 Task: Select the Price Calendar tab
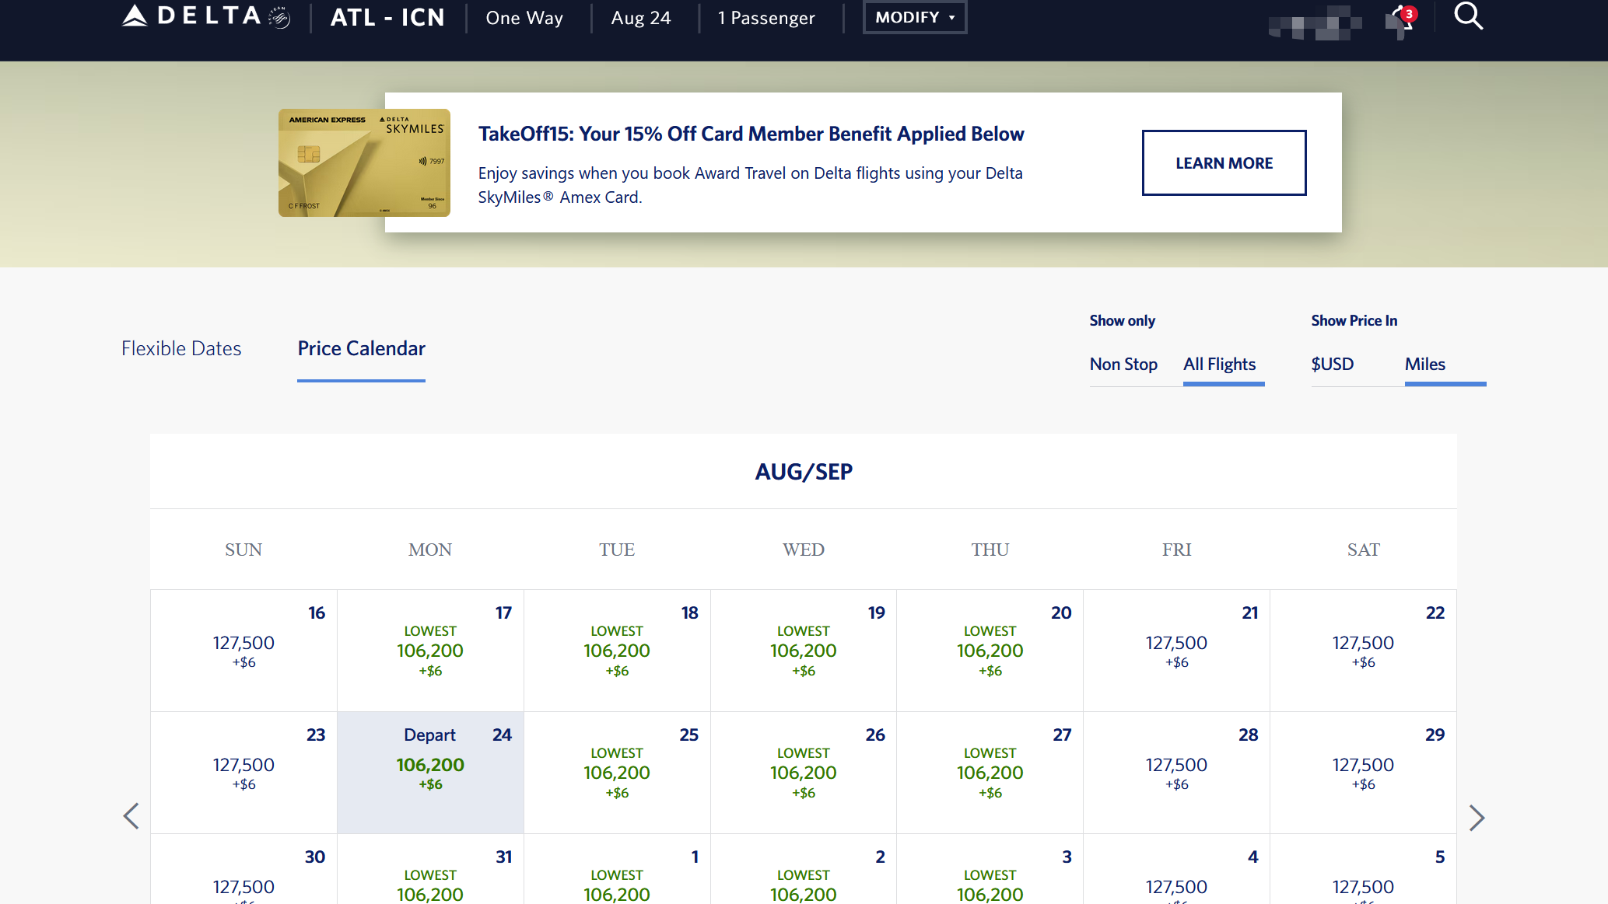point(361,348)
